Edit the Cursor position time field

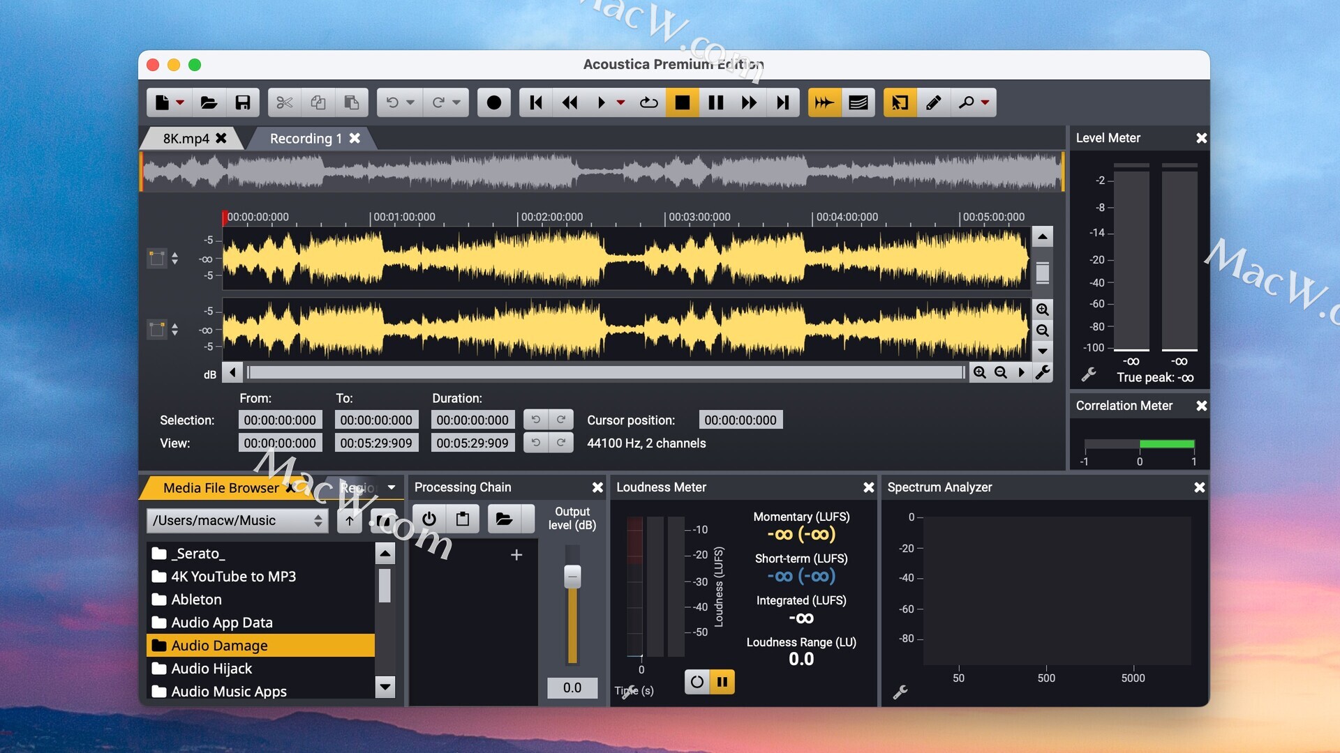(740, 420)
